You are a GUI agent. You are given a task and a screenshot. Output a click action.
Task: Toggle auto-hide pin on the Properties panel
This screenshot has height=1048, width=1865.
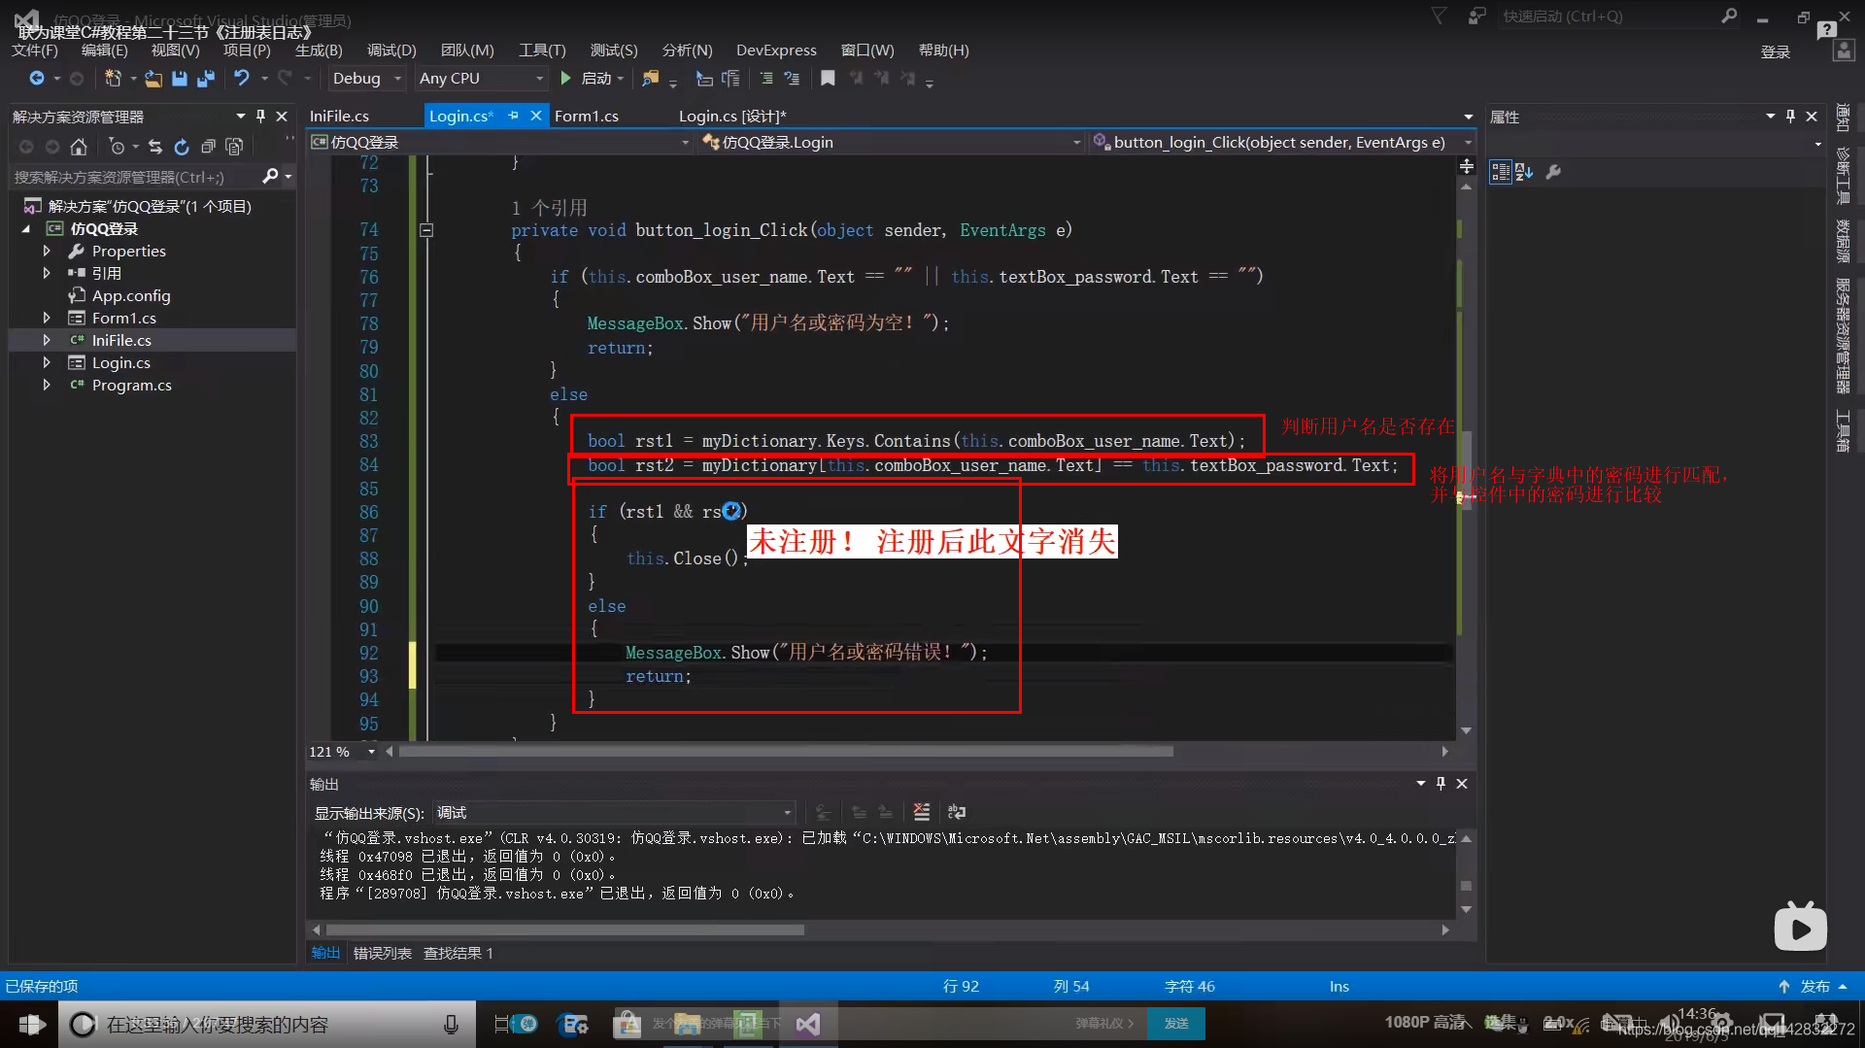coord(1790,117)
